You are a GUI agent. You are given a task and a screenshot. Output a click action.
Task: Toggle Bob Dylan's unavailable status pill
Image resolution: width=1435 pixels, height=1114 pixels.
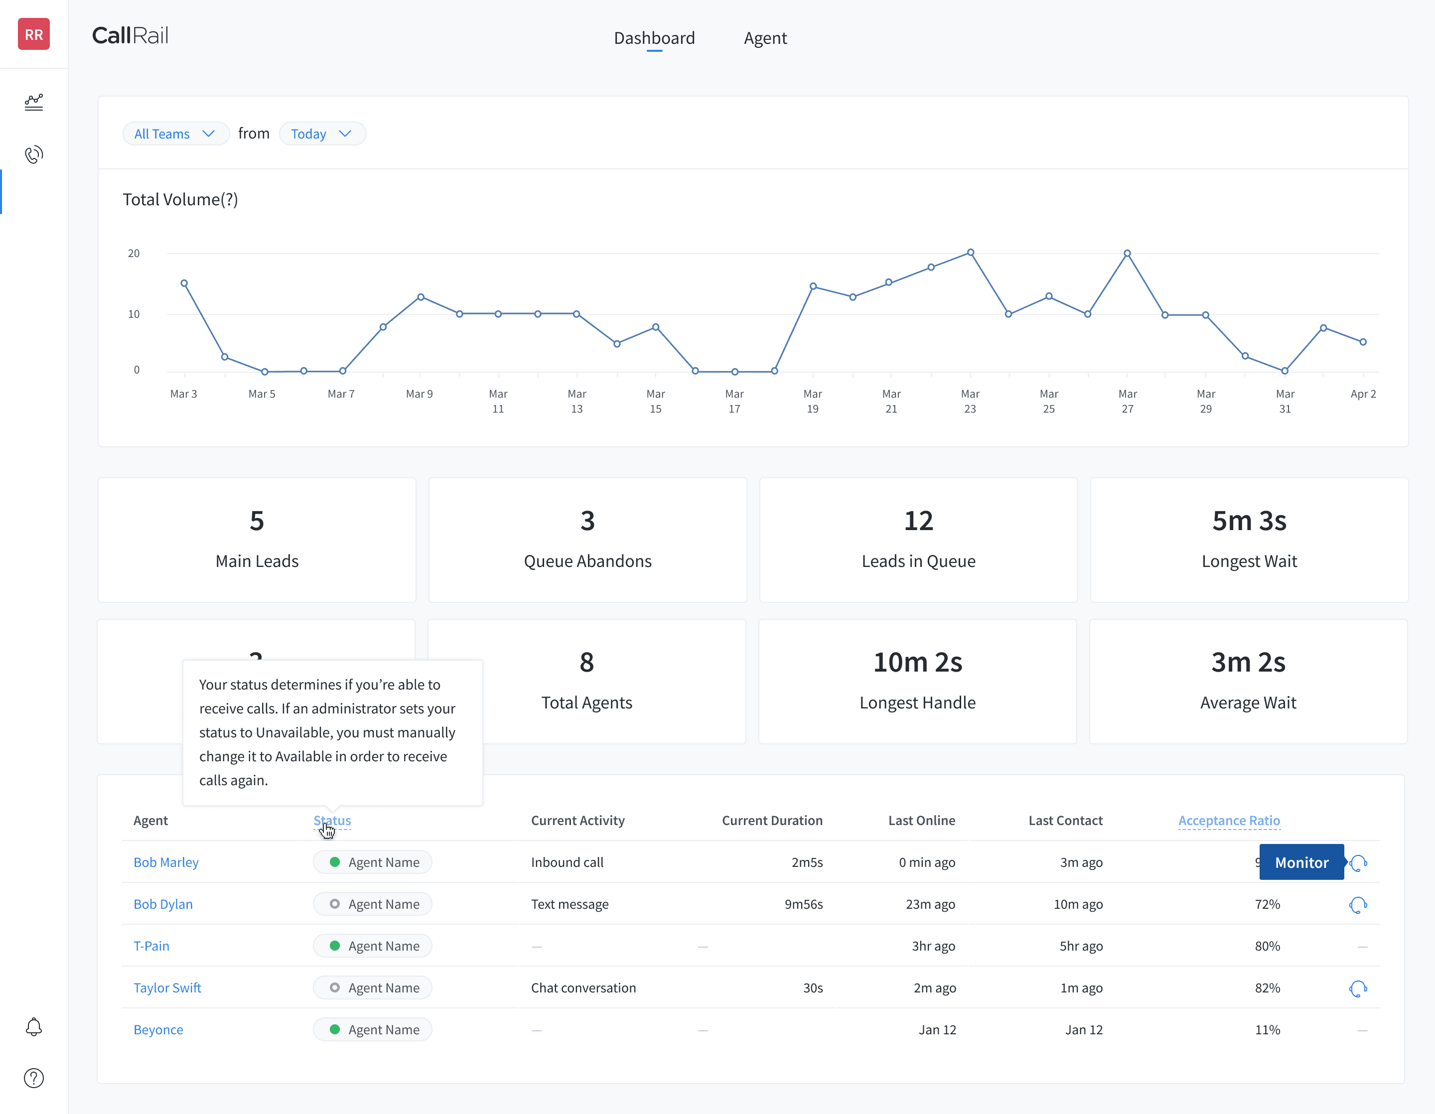373,904
